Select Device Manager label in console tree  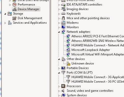click(x=29, y=9)
